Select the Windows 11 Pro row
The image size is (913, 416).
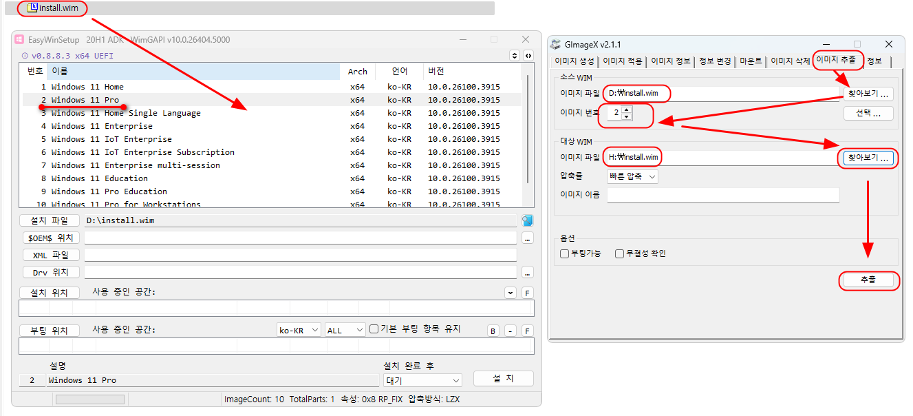tap(272, 100)
